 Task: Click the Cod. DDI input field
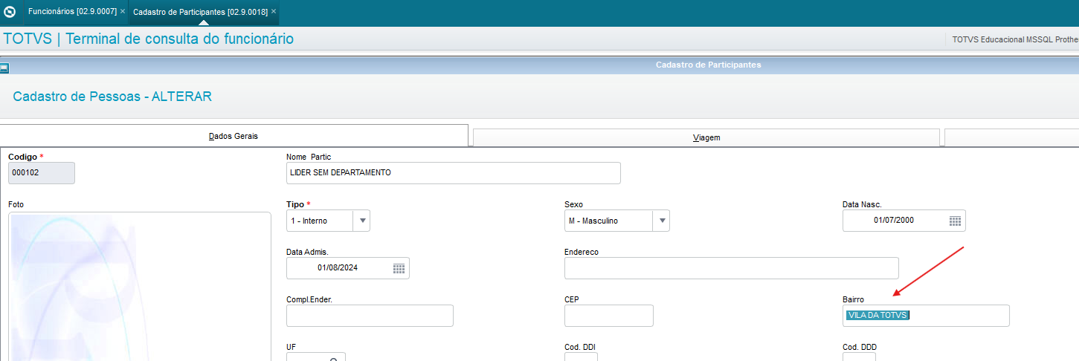click(x=581, y=357)
